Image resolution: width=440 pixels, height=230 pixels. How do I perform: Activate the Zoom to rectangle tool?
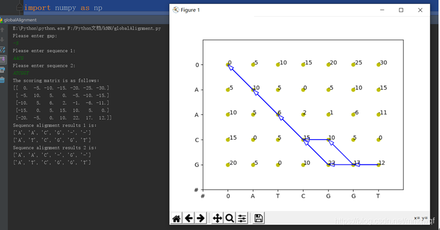pos(230,218)
